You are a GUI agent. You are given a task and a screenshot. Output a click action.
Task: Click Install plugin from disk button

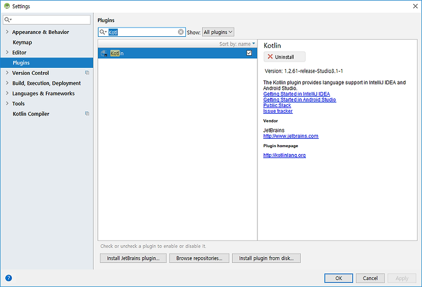[266, 258]
